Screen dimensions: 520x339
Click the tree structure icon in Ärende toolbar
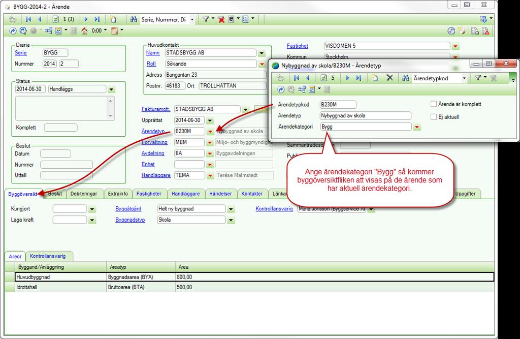[x=48, y=31]
